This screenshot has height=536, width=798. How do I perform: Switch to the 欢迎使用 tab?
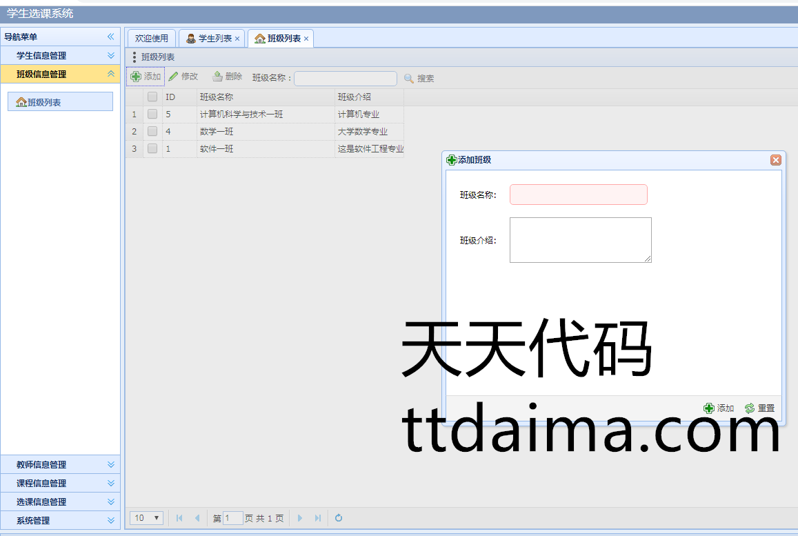click(152, 39)
